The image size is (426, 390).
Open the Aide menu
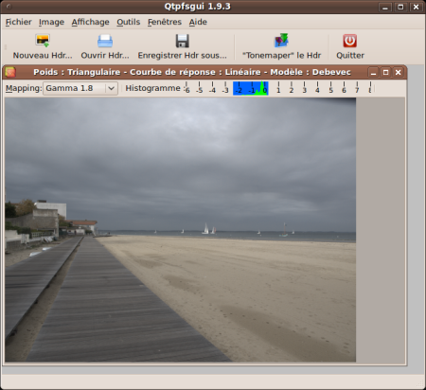pos(198,22)
